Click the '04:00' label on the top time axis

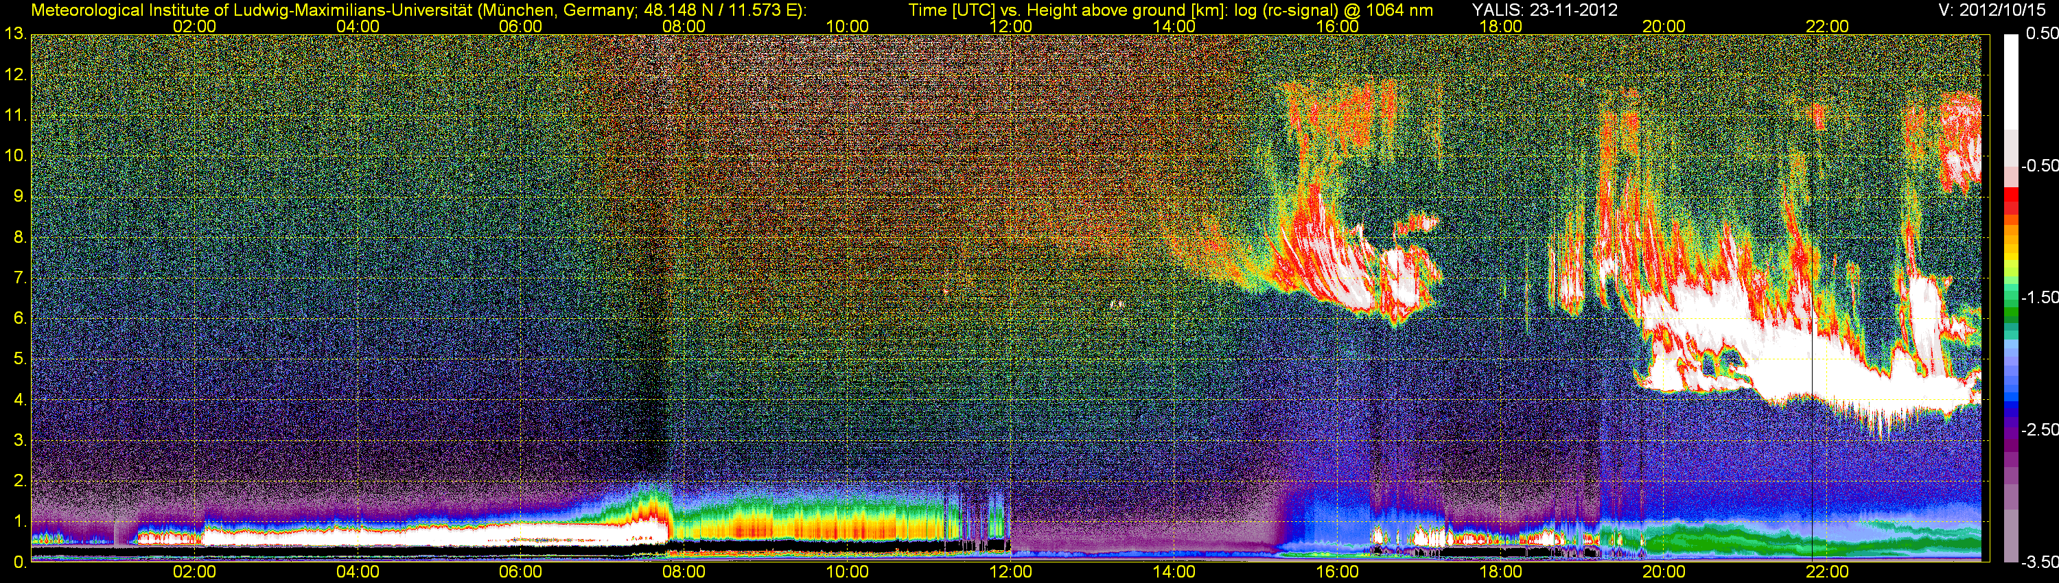(x=358, y=26)
